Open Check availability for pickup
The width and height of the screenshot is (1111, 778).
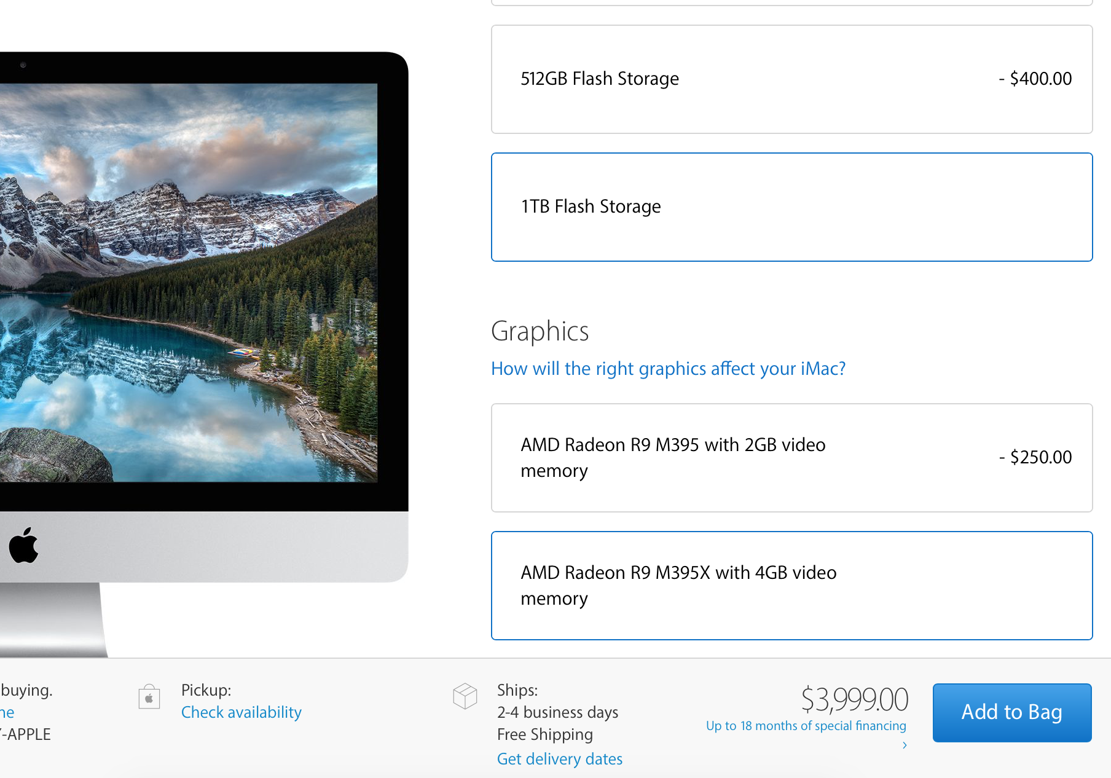(x=241, y=712)
